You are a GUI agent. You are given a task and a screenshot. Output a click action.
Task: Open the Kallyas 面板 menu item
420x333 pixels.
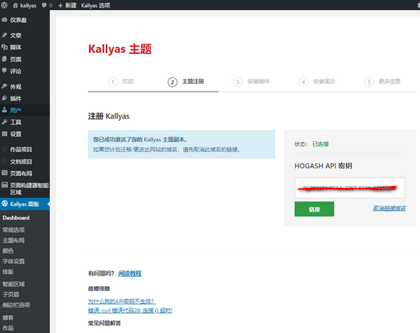pos(25,204)
